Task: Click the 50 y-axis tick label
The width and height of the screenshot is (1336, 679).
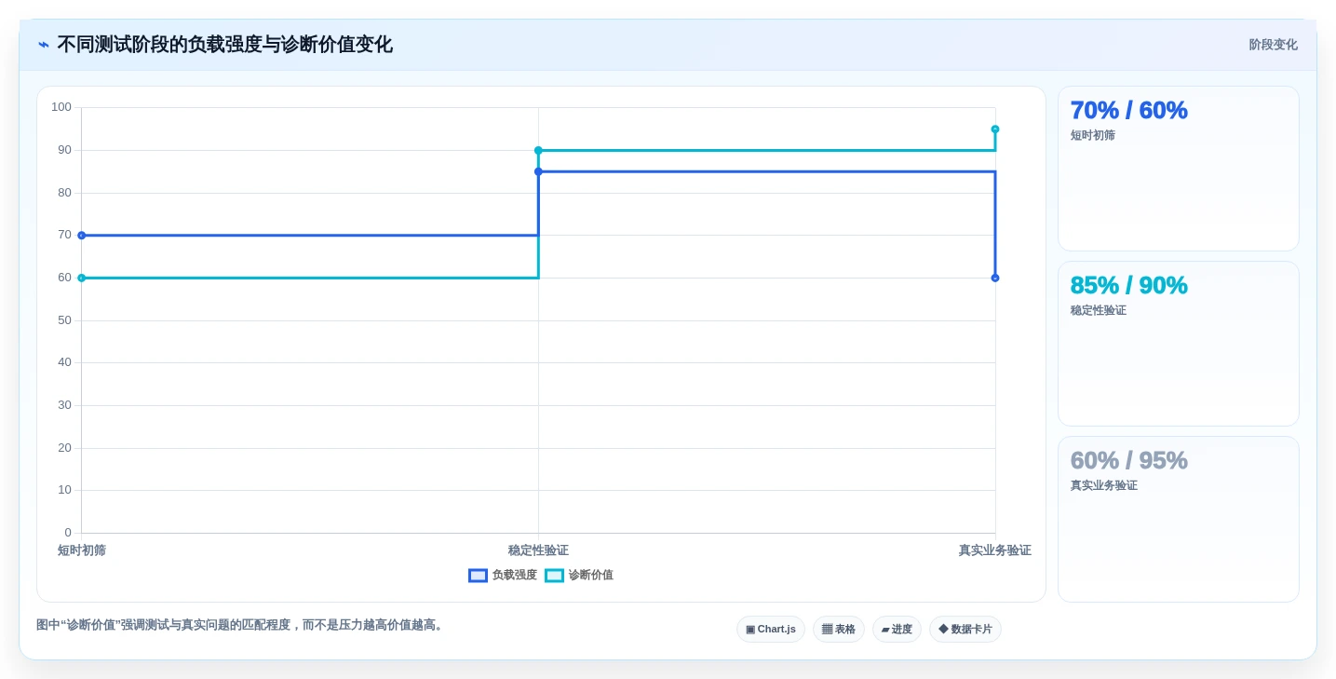Action: tap(64, 320)
